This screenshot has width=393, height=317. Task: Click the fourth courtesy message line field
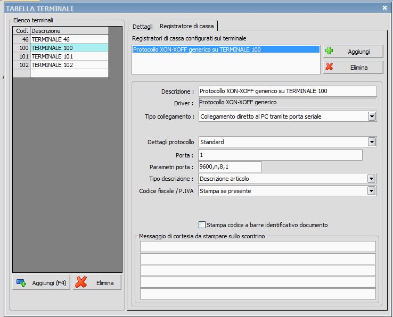click(258, 282)
